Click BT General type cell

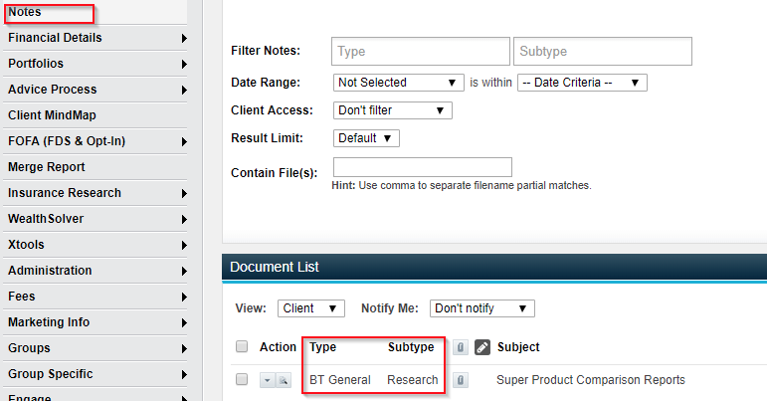point(340,380)
